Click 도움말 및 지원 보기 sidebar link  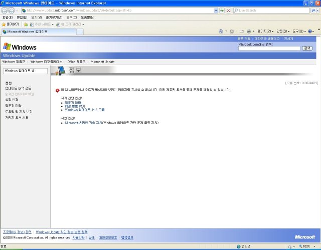pyautogui.click(x=19, y=112)
